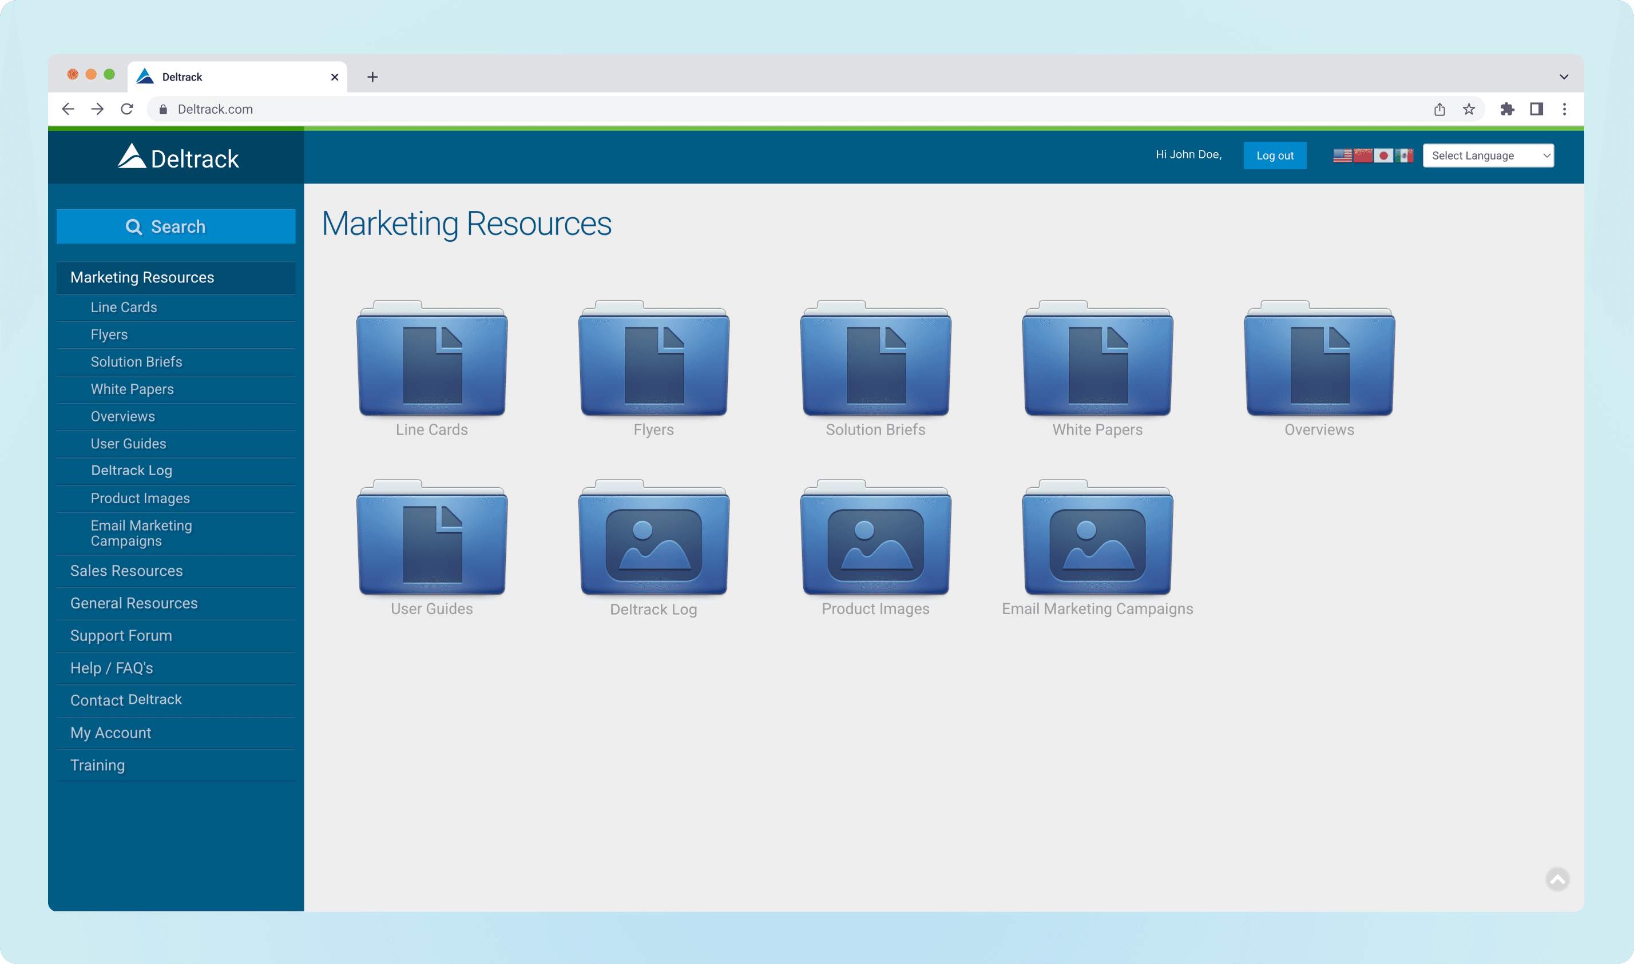Screen dimensions: 1634x964
Task: Open the Deltrack Log image folder
Action: tap(653, 539)
